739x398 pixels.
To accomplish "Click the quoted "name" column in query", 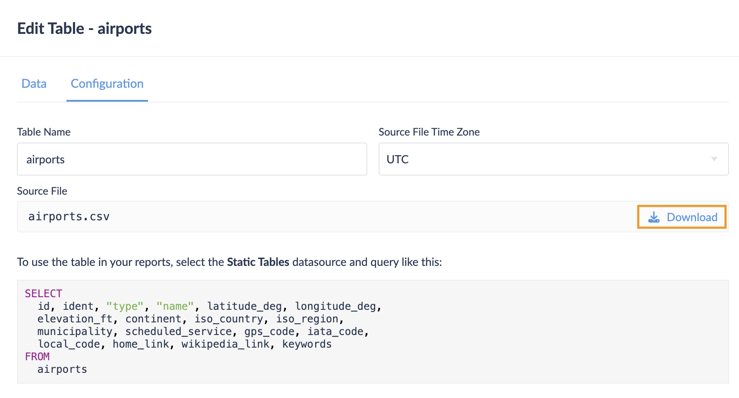I will (175, 306).
